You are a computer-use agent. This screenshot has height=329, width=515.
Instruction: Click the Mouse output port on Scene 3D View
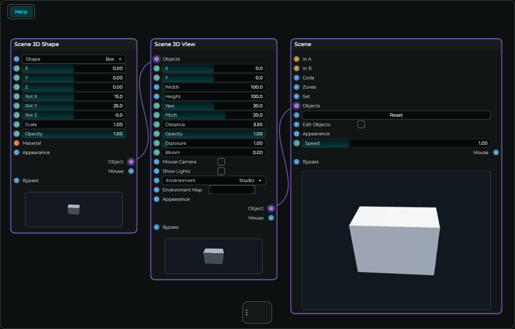[x=271, y=218]
